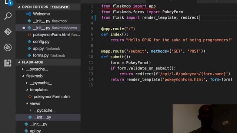Collapse the flaskmob folder
237x133 pixels.
23,76
